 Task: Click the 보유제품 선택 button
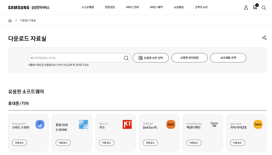228,58
